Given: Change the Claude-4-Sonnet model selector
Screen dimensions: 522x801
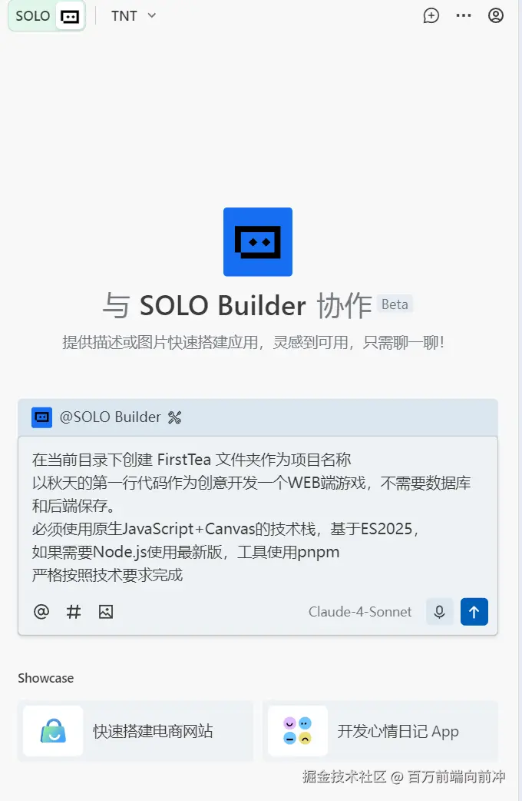Looking at the screenshot, I should point(360,611).
